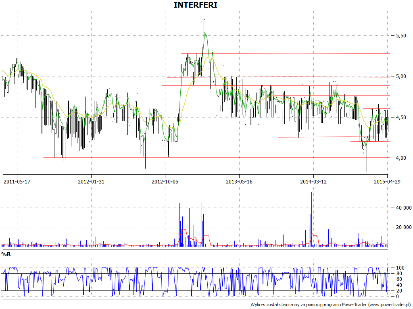The width and height of the screenshot is (413, 309).
Task: Click the 40 000 volume axis label
Action: coord(404,208)
